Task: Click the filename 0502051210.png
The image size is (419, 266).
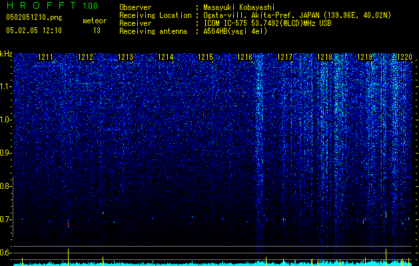Action: tap(34, 18)
